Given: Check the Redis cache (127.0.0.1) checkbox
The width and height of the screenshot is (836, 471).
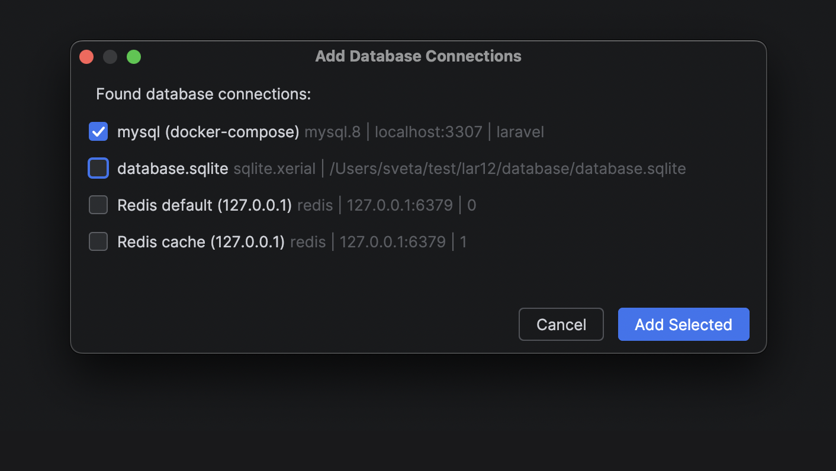Looking at the screenshot, I should coord(98,242).
